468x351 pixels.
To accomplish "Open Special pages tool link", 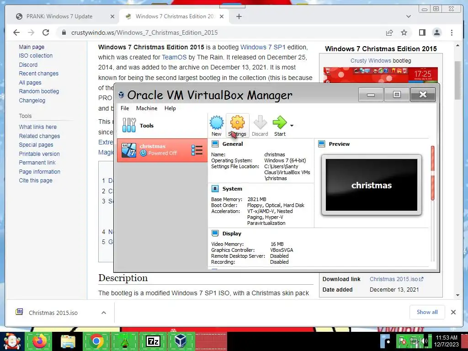I will [x=36, y=145].
